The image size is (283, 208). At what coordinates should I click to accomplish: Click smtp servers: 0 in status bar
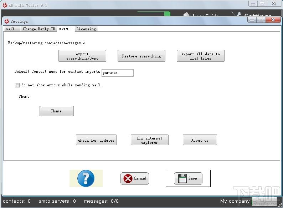click(x=57, y=201)
